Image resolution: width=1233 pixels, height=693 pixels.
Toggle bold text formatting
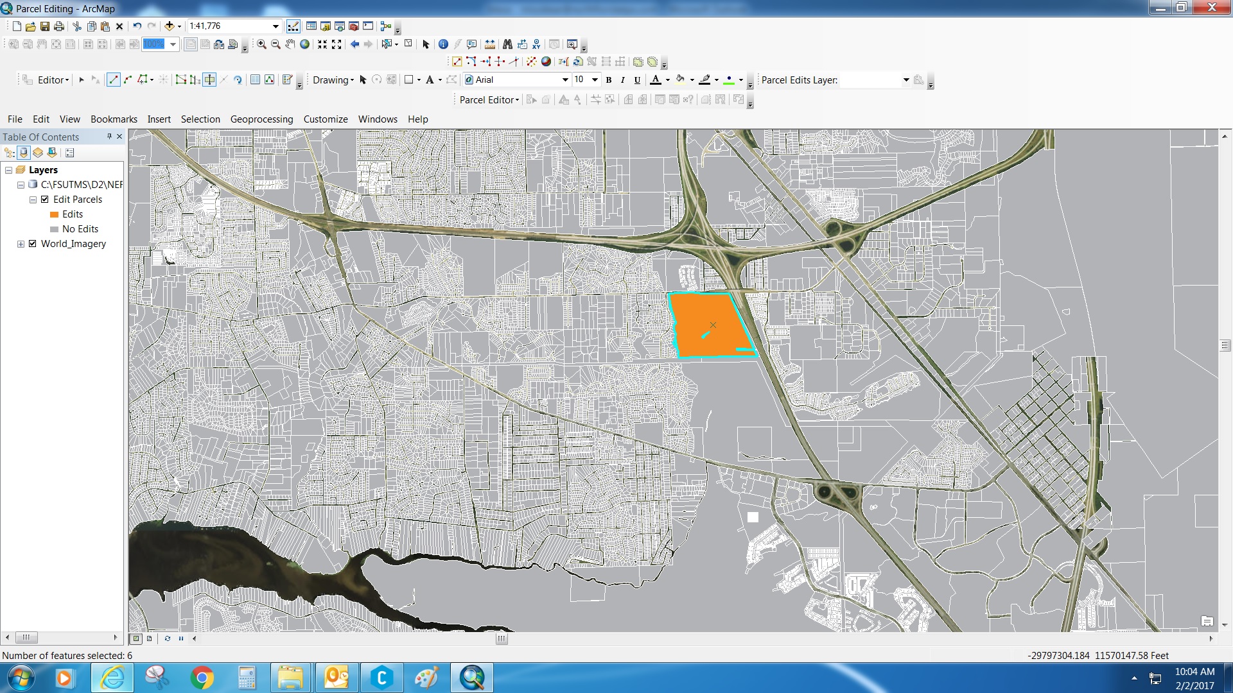point(609,80)
